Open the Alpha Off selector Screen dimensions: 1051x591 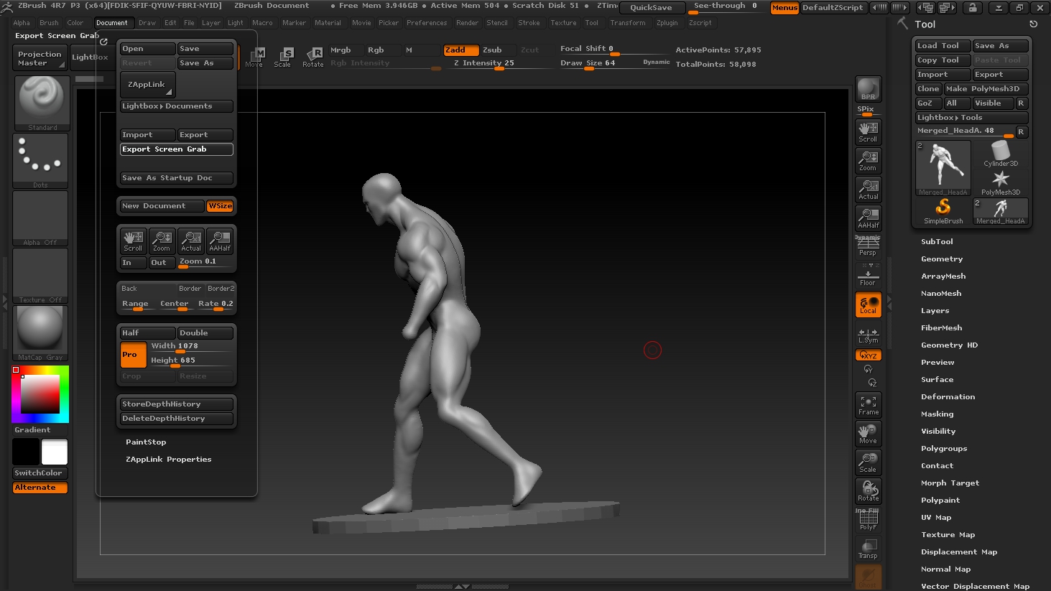point(40,218)
